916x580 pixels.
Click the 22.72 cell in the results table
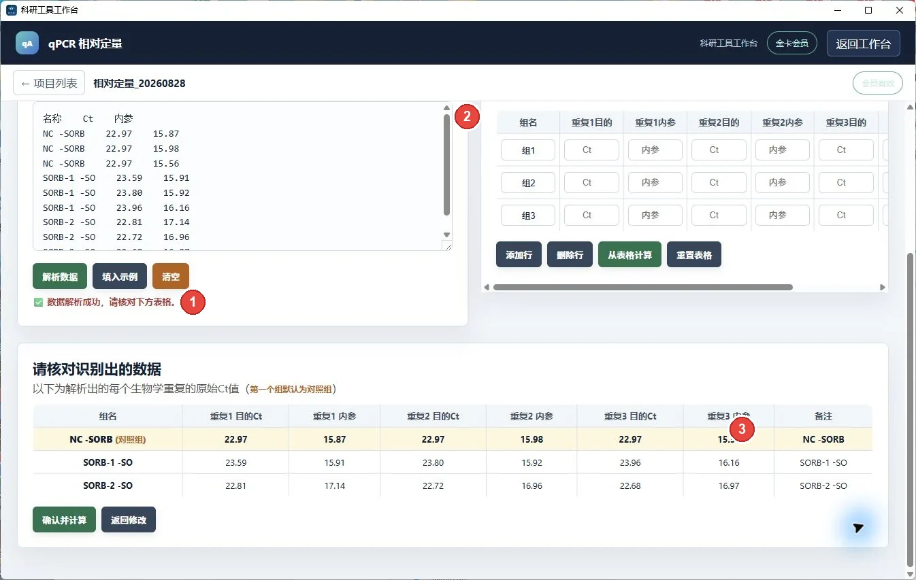click(433, 485)
